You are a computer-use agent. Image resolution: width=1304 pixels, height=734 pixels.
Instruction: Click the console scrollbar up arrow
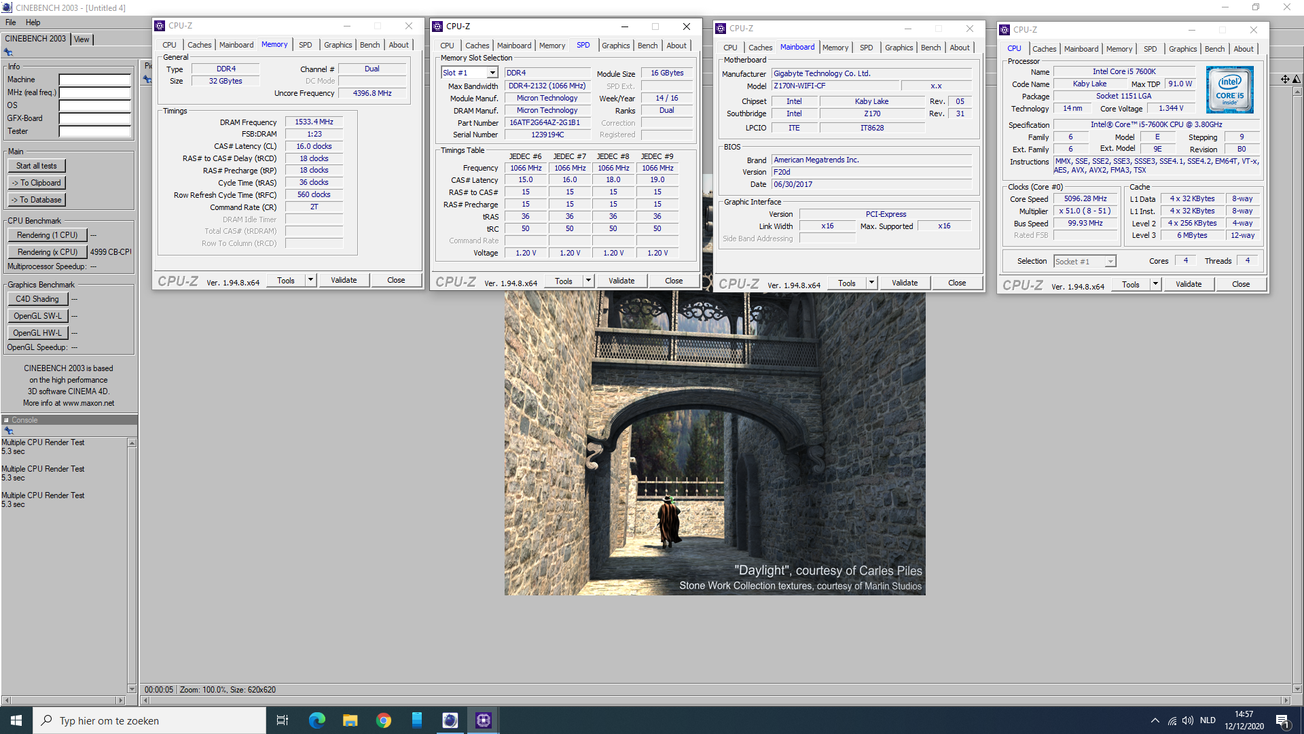click(132, 443)
